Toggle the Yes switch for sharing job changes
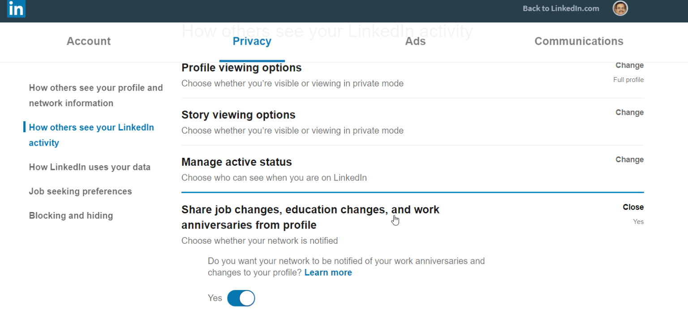688x320 pixels. [241, 298]
